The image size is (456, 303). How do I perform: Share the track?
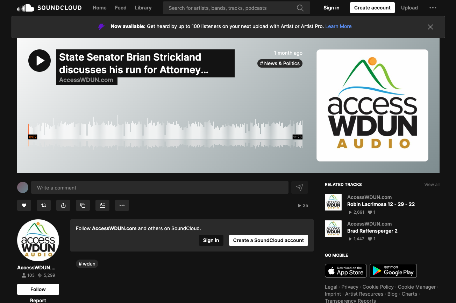click(x=63, y=205)
